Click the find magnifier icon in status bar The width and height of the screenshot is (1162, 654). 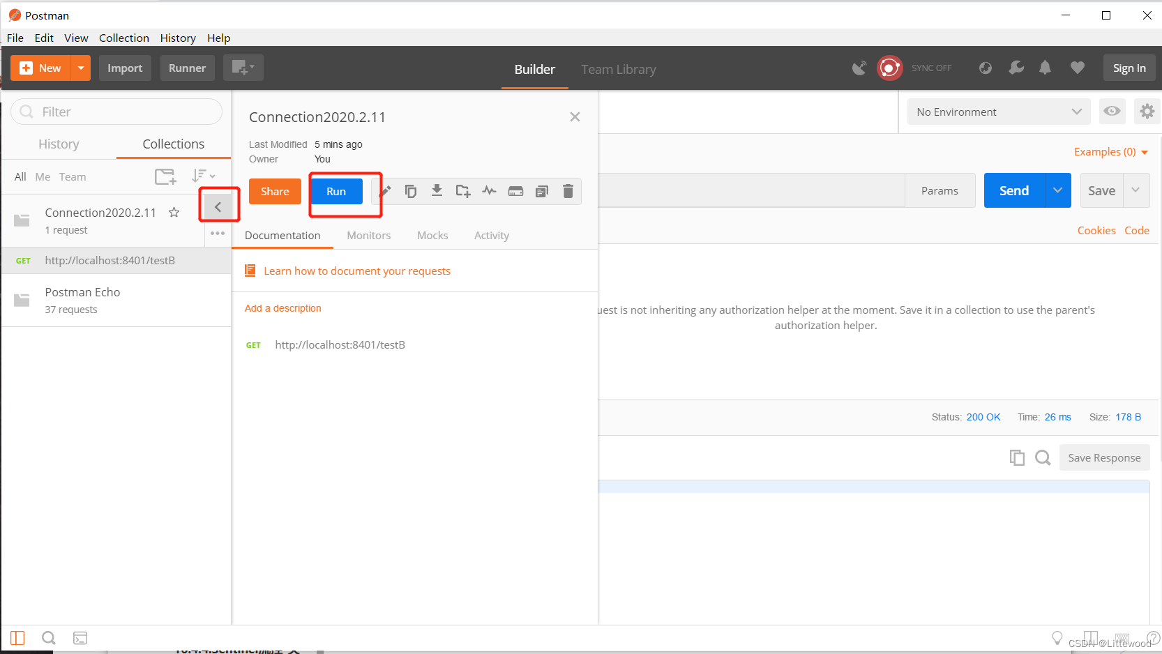(x=48, y=638)
